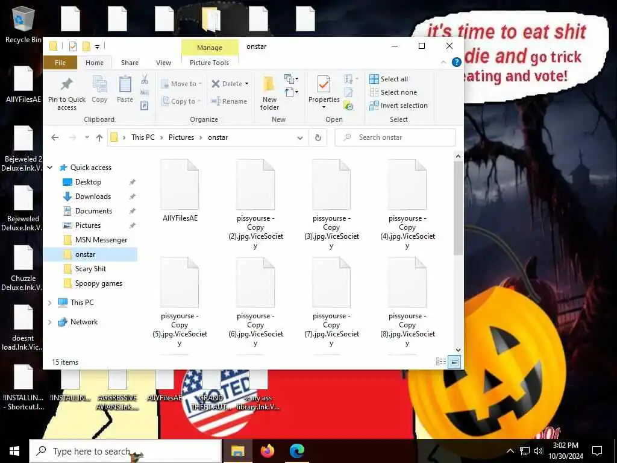Screen dimensions: 617x463
Task: Click the Manage contextual tab
Action: [x=210, y=48]
